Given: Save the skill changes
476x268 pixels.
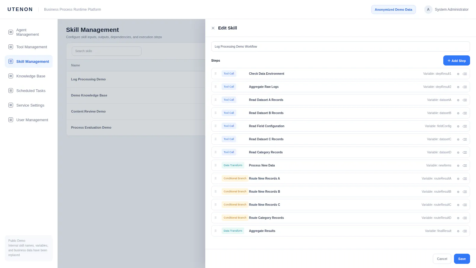Looking at the screenshot, I should pyautogui.click(x=462, y=259).
